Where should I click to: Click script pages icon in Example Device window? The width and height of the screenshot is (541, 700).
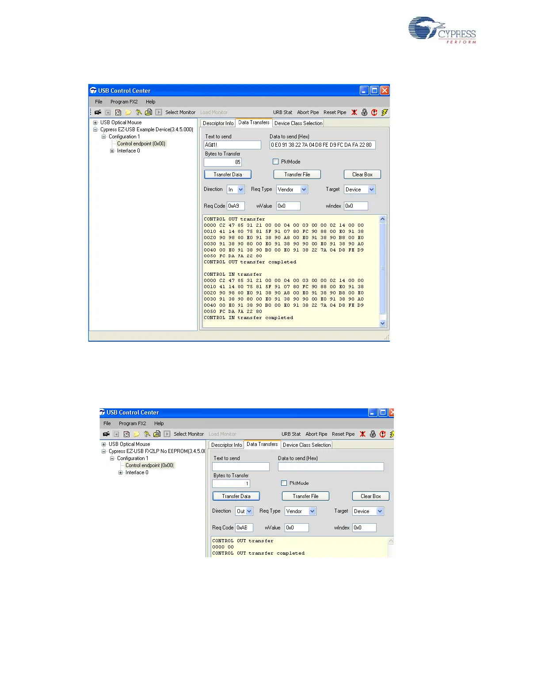149,112
